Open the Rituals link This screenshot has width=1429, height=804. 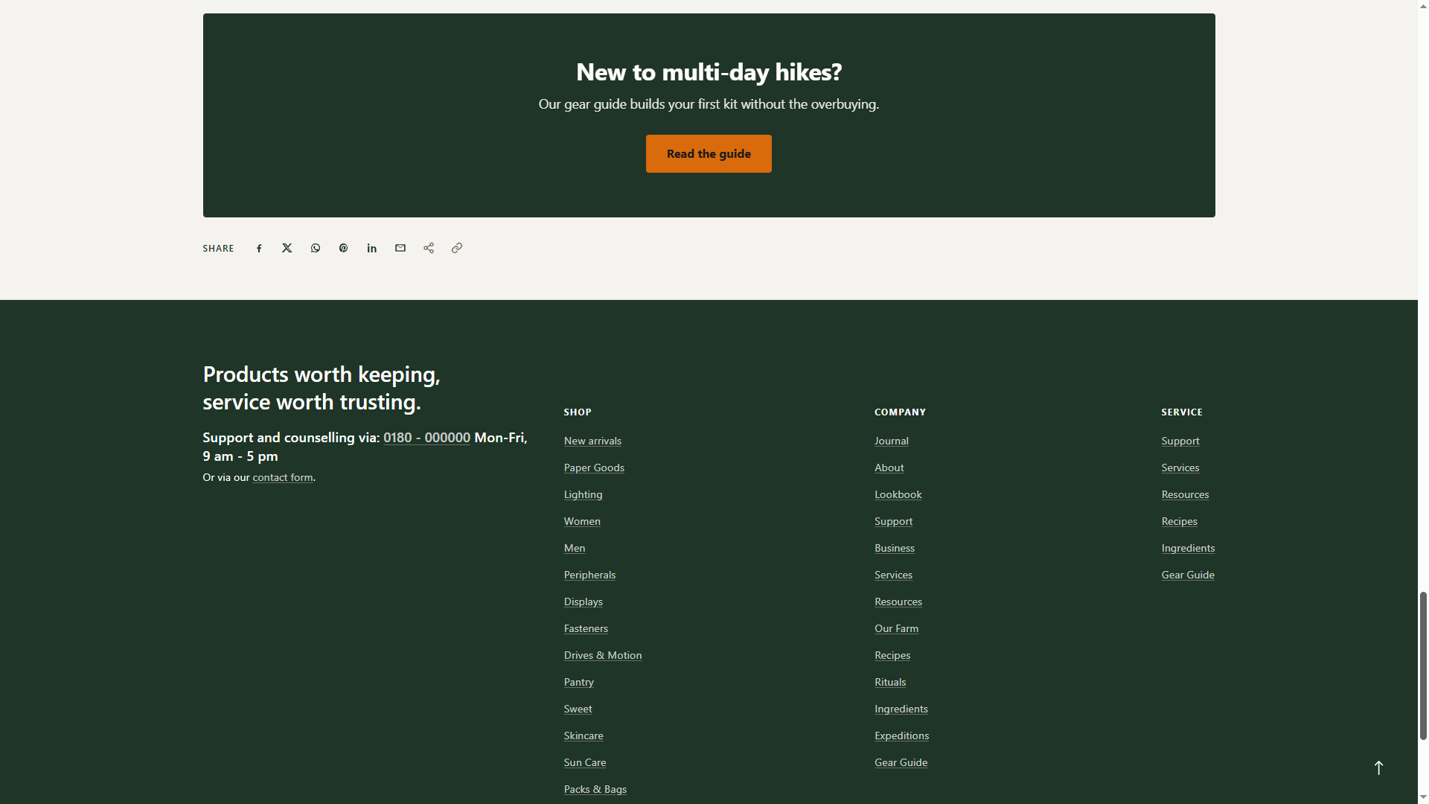(890, 683)
